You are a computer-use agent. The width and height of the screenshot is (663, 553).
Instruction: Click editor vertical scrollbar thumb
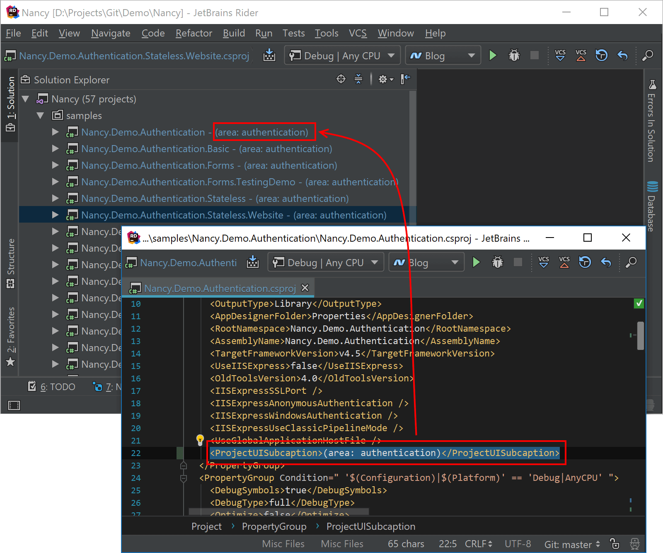click(641, 336)
